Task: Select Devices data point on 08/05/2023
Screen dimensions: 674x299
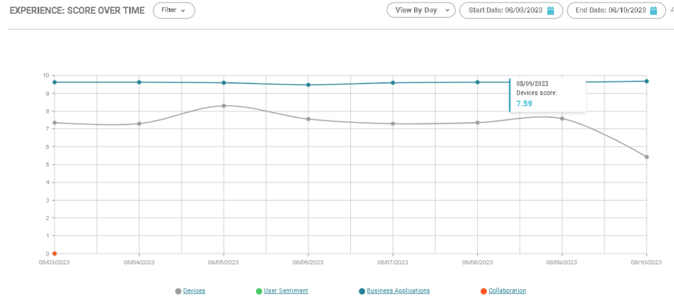Action: pyautogui.click(x=224, y=106)
